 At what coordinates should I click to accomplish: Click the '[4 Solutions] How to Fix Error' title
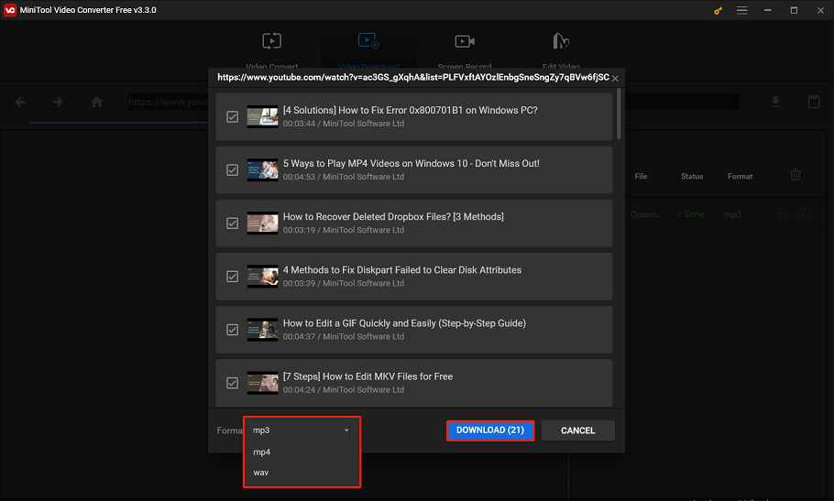tap(410, 110)
